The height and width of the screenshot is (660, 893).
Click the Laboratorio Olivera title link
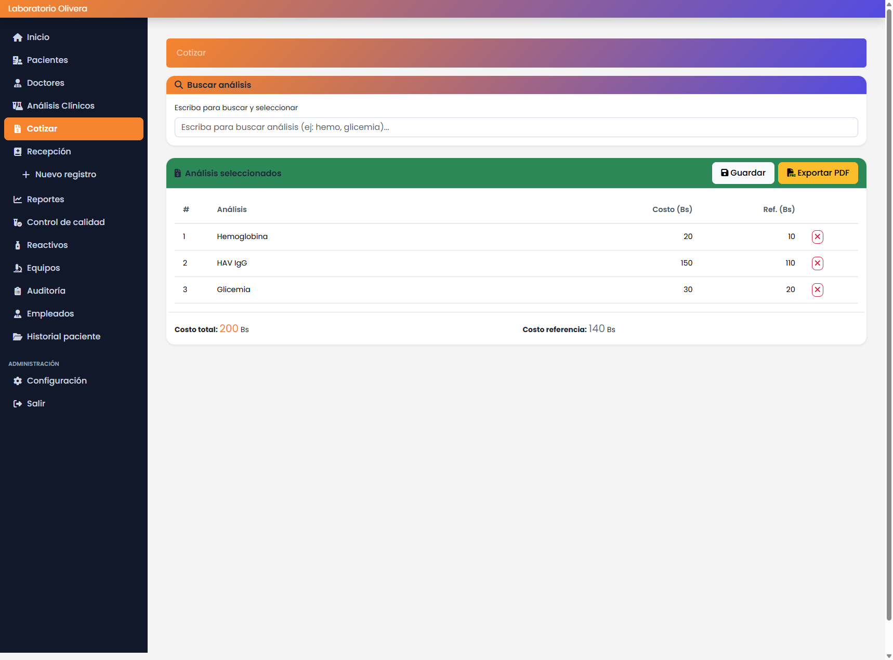pyautogui.click(x=48, y=9)
